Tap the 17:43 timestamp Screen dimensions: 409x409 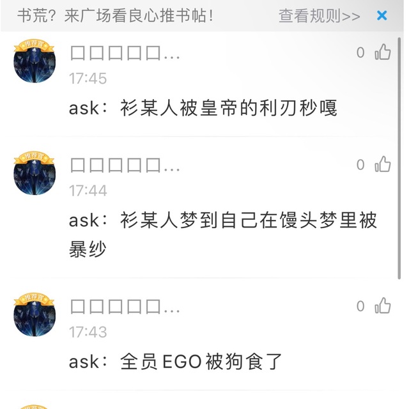88,332
